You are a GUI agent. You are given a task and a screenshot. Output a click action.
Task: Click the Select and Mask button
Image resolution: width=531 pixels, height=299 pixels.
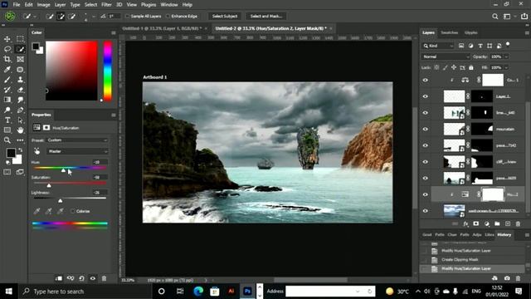point(266,16)
